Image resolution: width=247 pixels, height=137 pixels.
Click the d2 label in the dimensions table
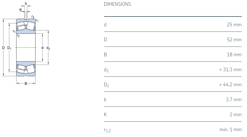(x=106, y=70)
